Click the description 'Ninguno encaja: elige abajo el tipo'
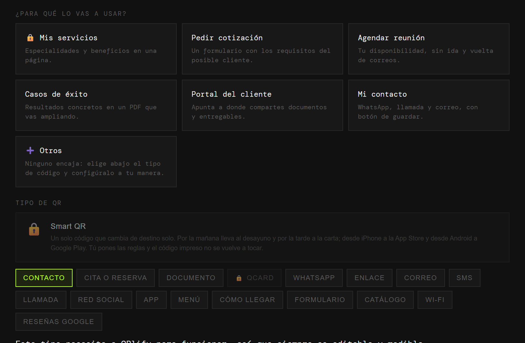Image resolution: width=525 pixels, height=343 pixels. coord(93,164)
